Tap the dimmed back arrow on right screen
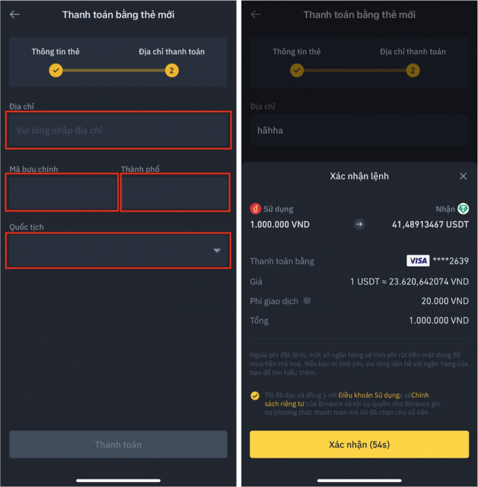This screenshot has height=487, width=478. pos(255,14)
